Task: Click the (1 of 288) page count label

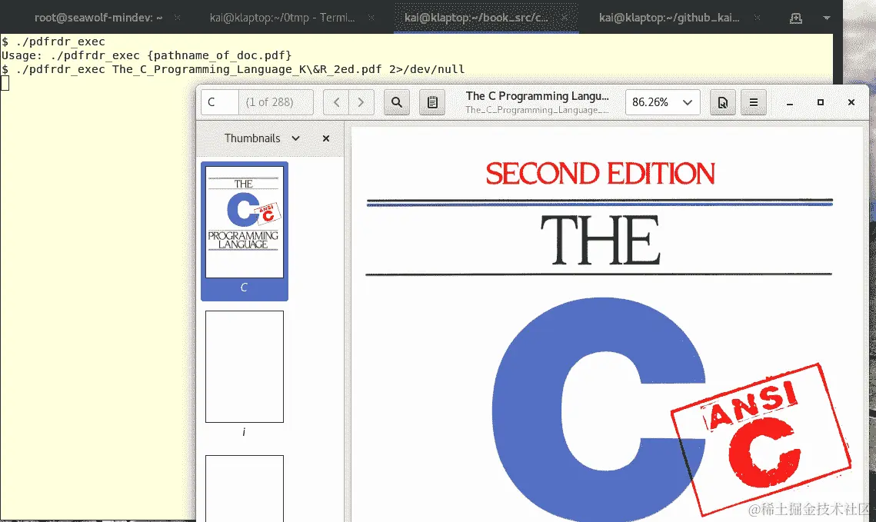Action: (x=270, y=102)
